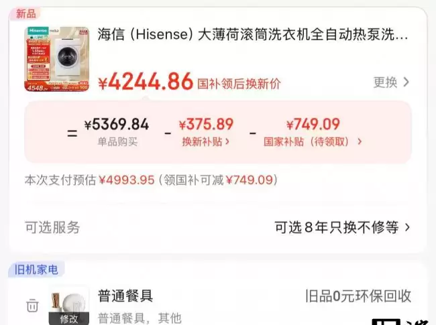Tap the ¥749.09 national subsidy amount

pos(313,124)
